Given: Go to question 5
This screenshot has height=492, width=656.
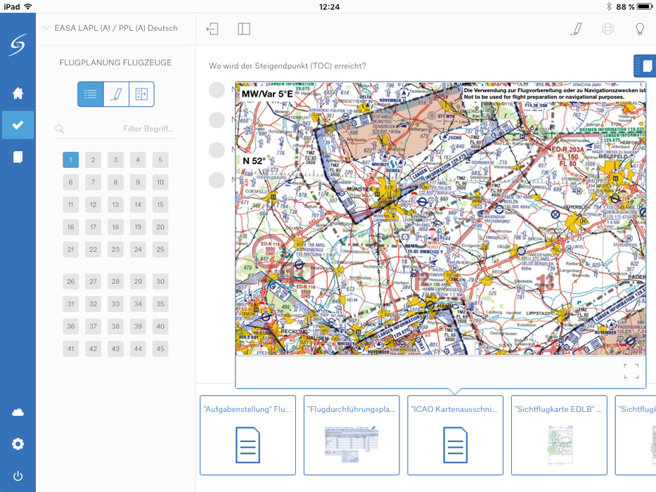Looking at the screenshot, I should 160,160.
